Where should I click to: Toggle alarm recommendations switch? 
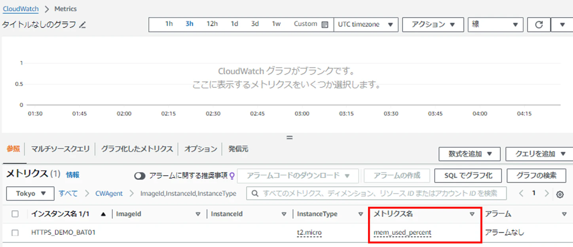point(140,176)
